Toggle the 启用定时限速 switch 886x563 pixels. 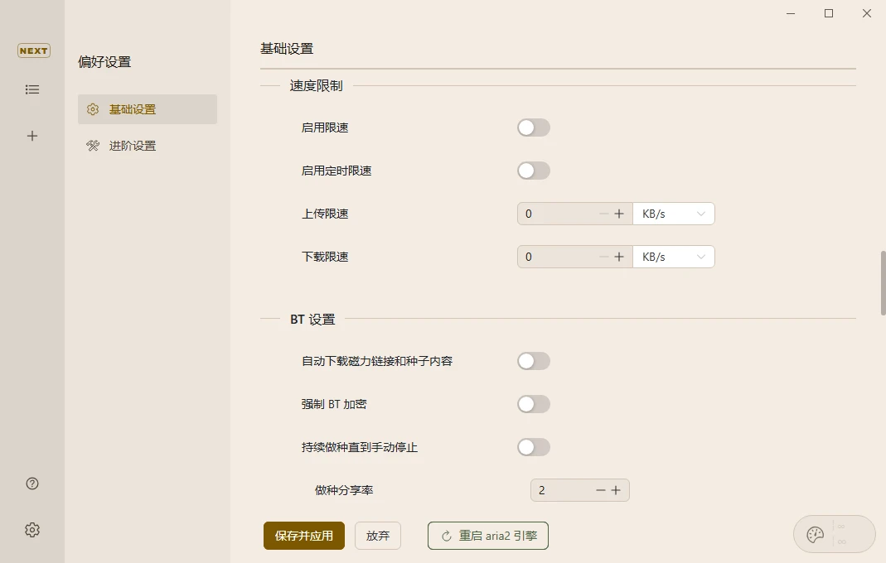(533, 171)
